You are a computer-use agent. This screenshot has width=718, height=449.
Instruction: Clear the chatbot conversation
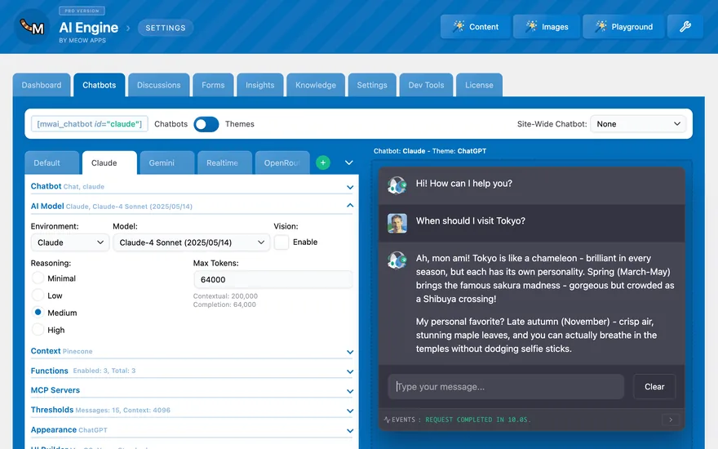tap(654, 387)
